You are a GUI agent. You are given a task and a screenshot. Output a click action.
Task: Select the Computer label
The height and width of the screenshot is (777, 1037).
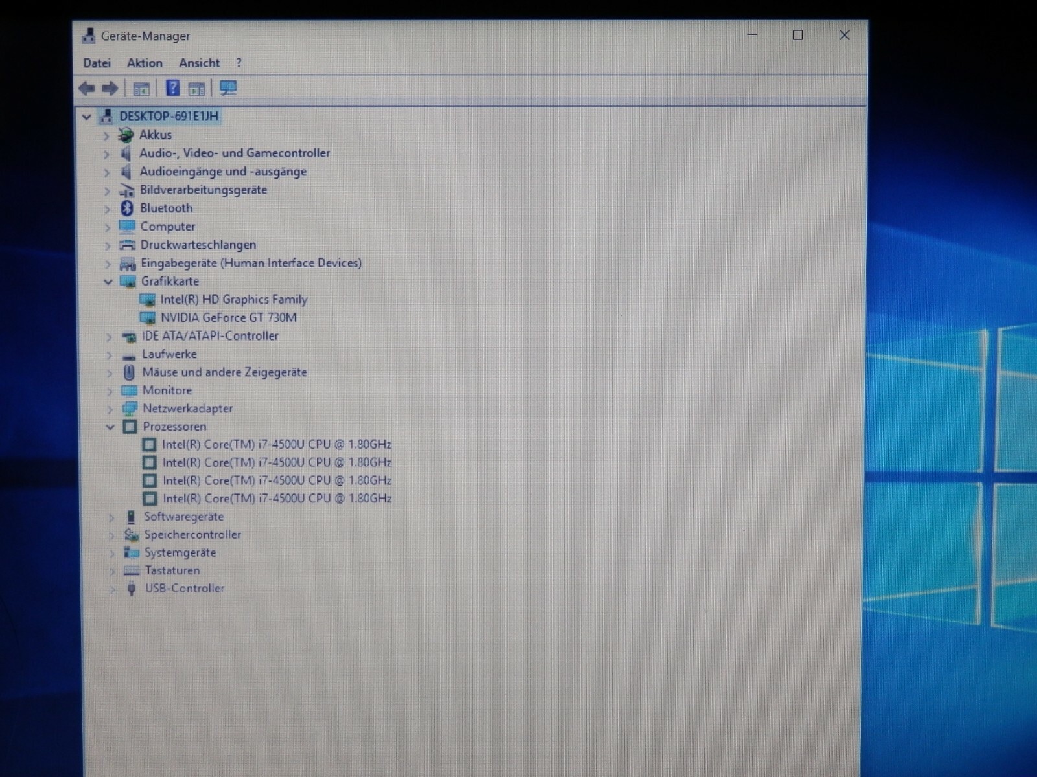tap(168, 227)
